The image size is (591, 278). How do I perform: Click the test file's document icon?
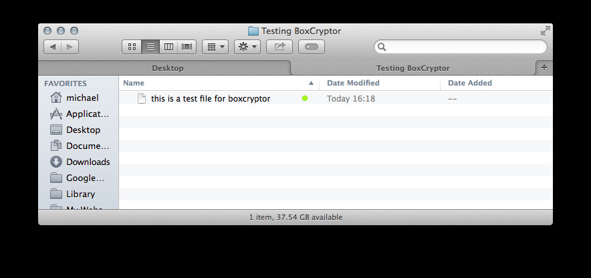click(x=141, y=98)
